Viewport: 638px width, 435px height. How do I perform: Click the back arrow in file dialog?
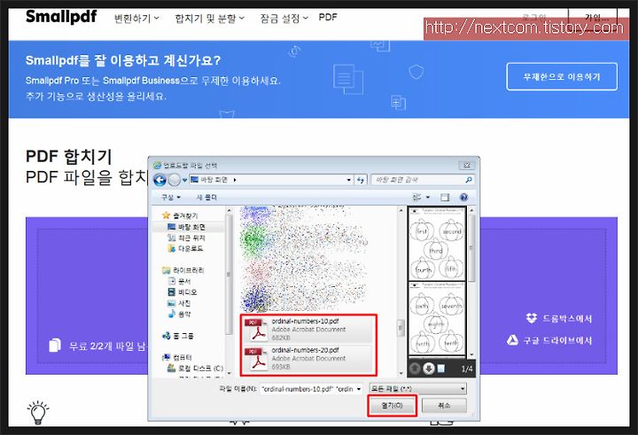point(159,180)
